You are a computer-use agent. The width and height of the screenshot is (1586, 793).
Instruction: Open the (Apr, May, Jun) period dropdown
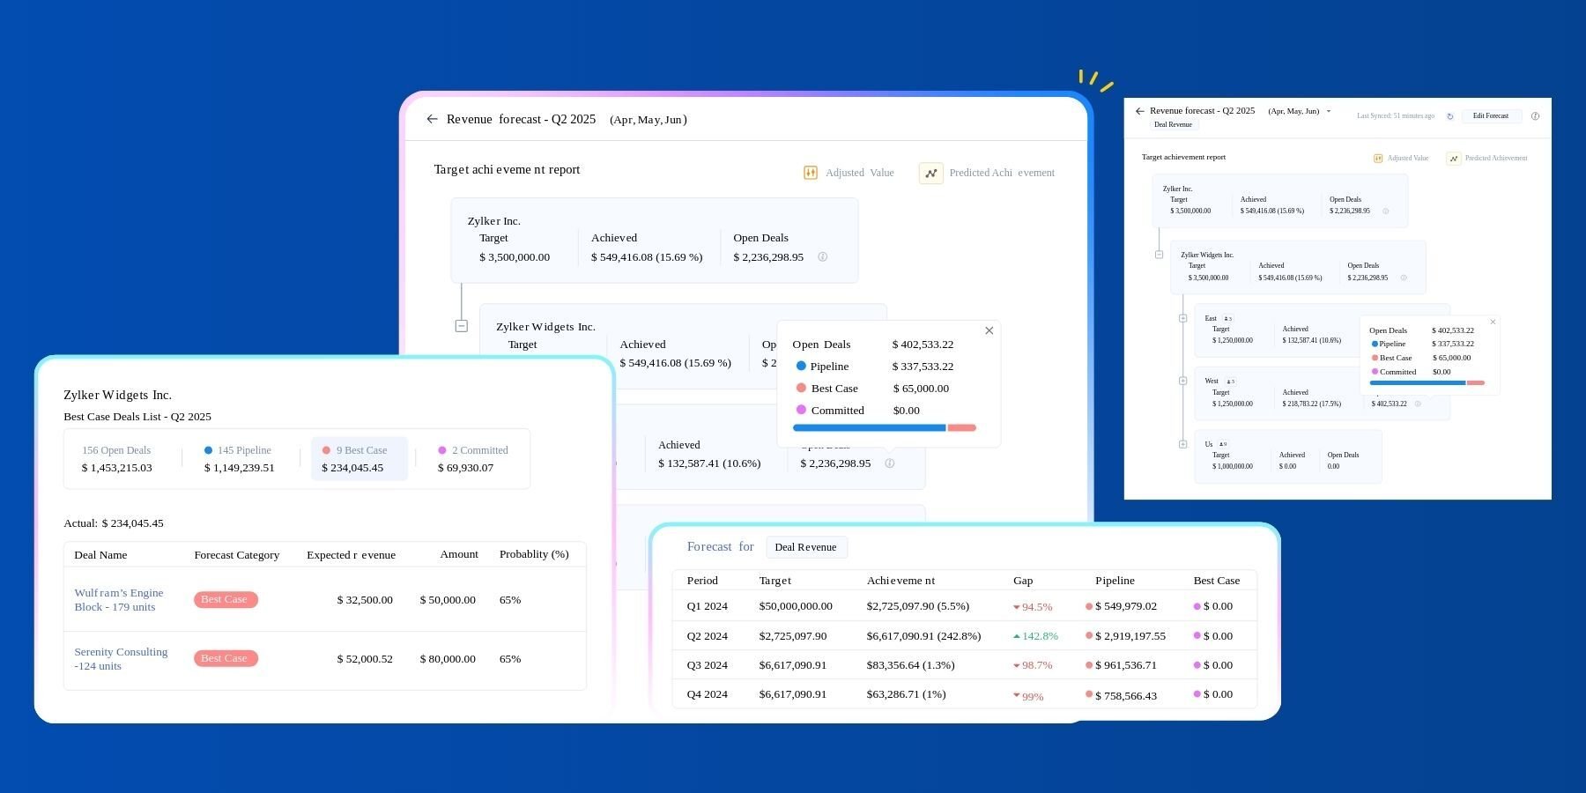coord(1330,111)
